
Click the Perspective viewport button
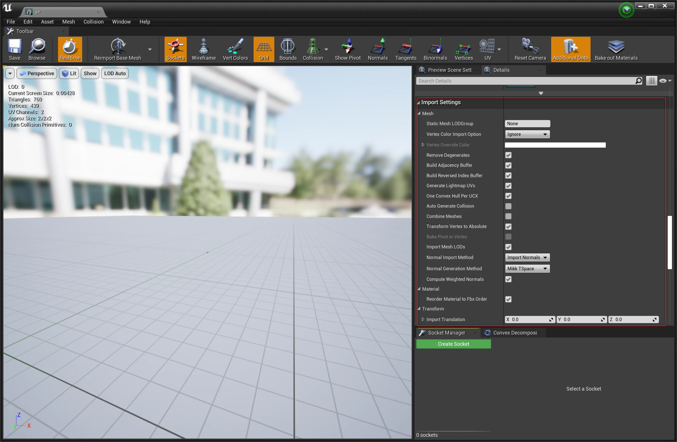point(37,74)
